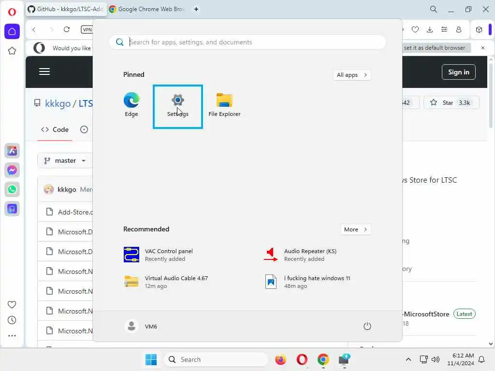Click the Latest release badge
495x371 pixels.
[464, 314]
